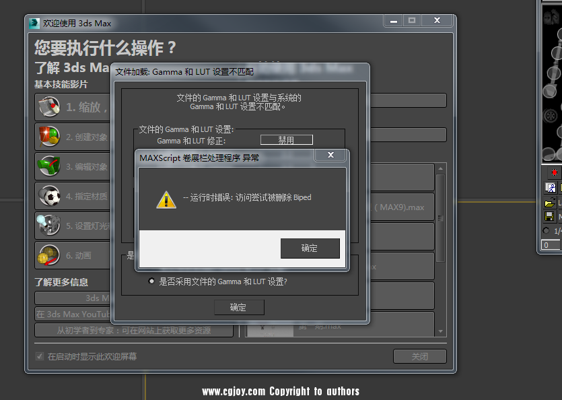Click the recent files scrollbar up arrow
The image size is (562, 400).
point(440,168)
